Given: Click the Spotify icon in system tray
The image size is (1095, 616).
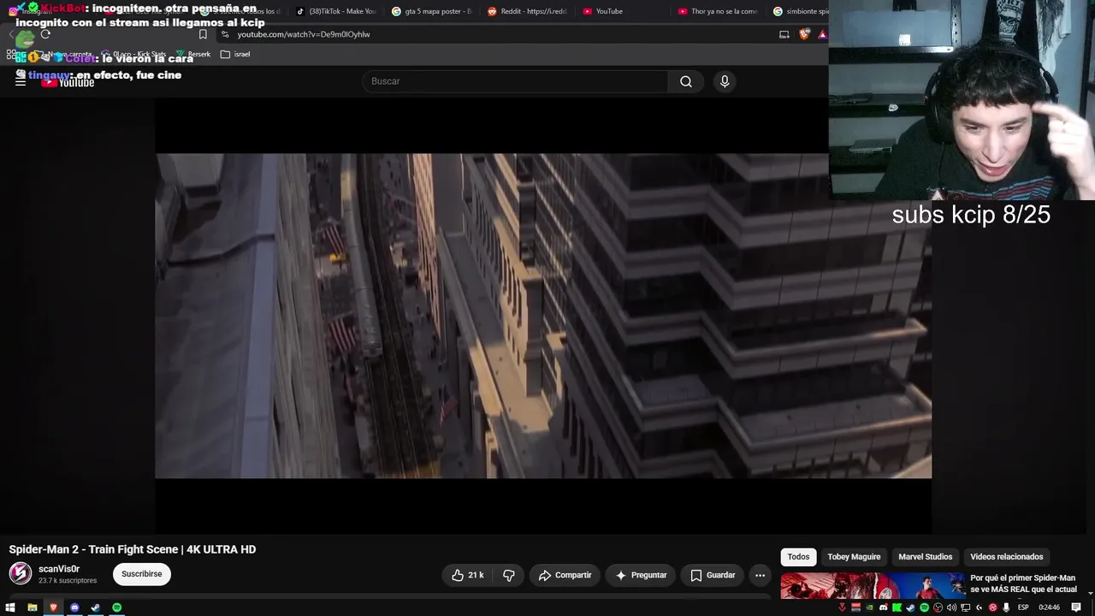Looking at the screenshot, I should coord(924,607).
